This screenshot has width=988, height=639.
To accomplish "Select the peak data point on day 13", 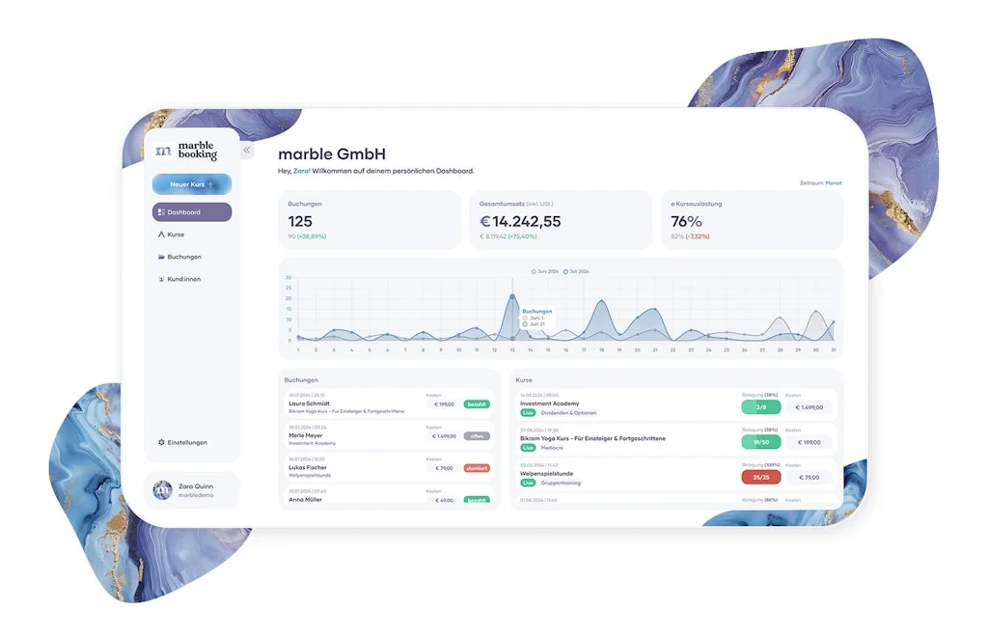I will click(x=512, y=296).
